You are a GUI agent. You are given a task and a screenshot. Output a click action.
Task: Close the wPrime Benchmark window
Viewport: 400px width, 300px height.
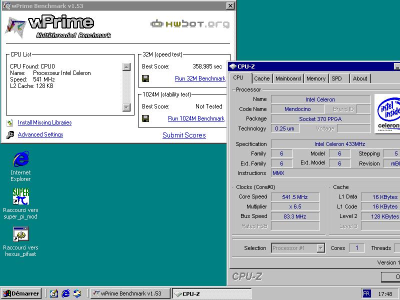pyautogui.click(x=230, y=5)
